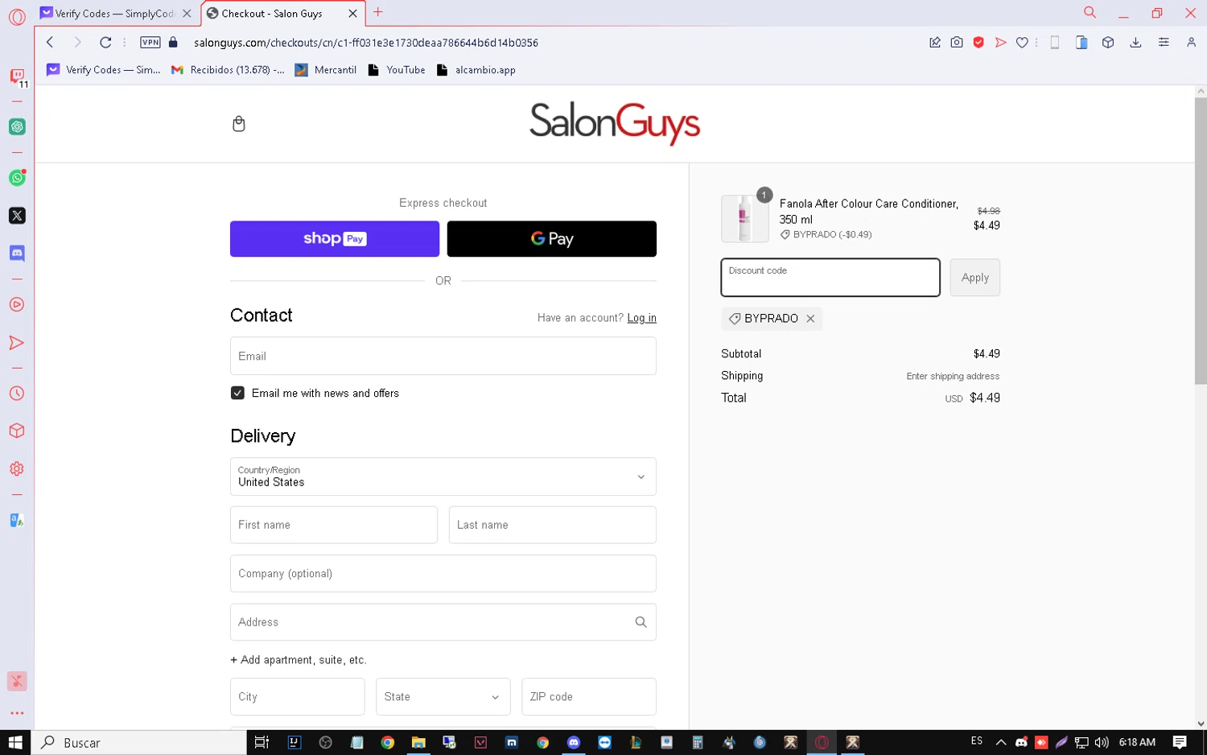Open the tab search magnifier icon
Viewport: 1207px width, 755px height.
click(1090, 13)
